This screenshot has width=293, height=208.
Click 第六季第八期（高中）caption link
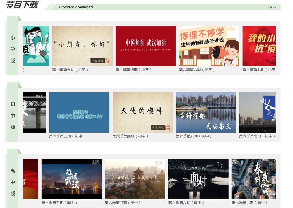coord(186,202)
